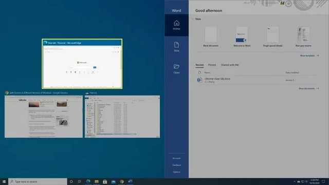The height and width of the screenshot is (185, 329).
Task: Click the More documents link
Action: tap(309, 88)
